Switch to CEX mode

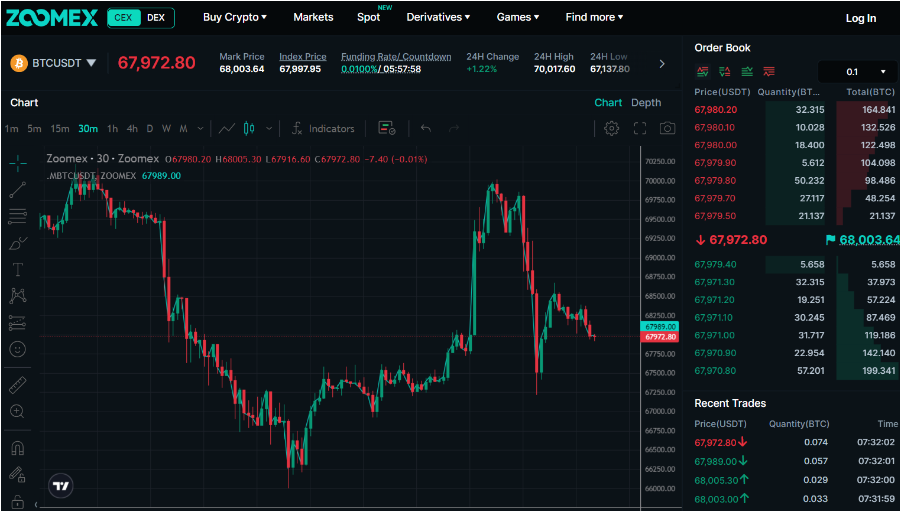pyautogui.click(x=124, y=18)
